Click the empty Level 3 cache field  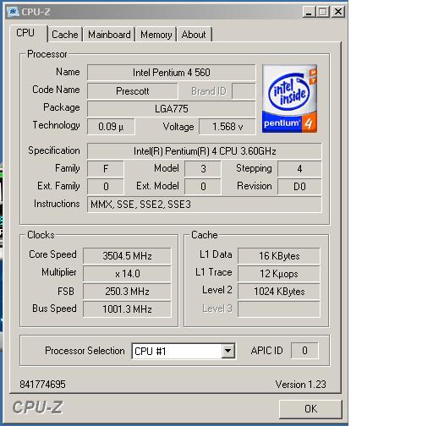coord(279,309)
